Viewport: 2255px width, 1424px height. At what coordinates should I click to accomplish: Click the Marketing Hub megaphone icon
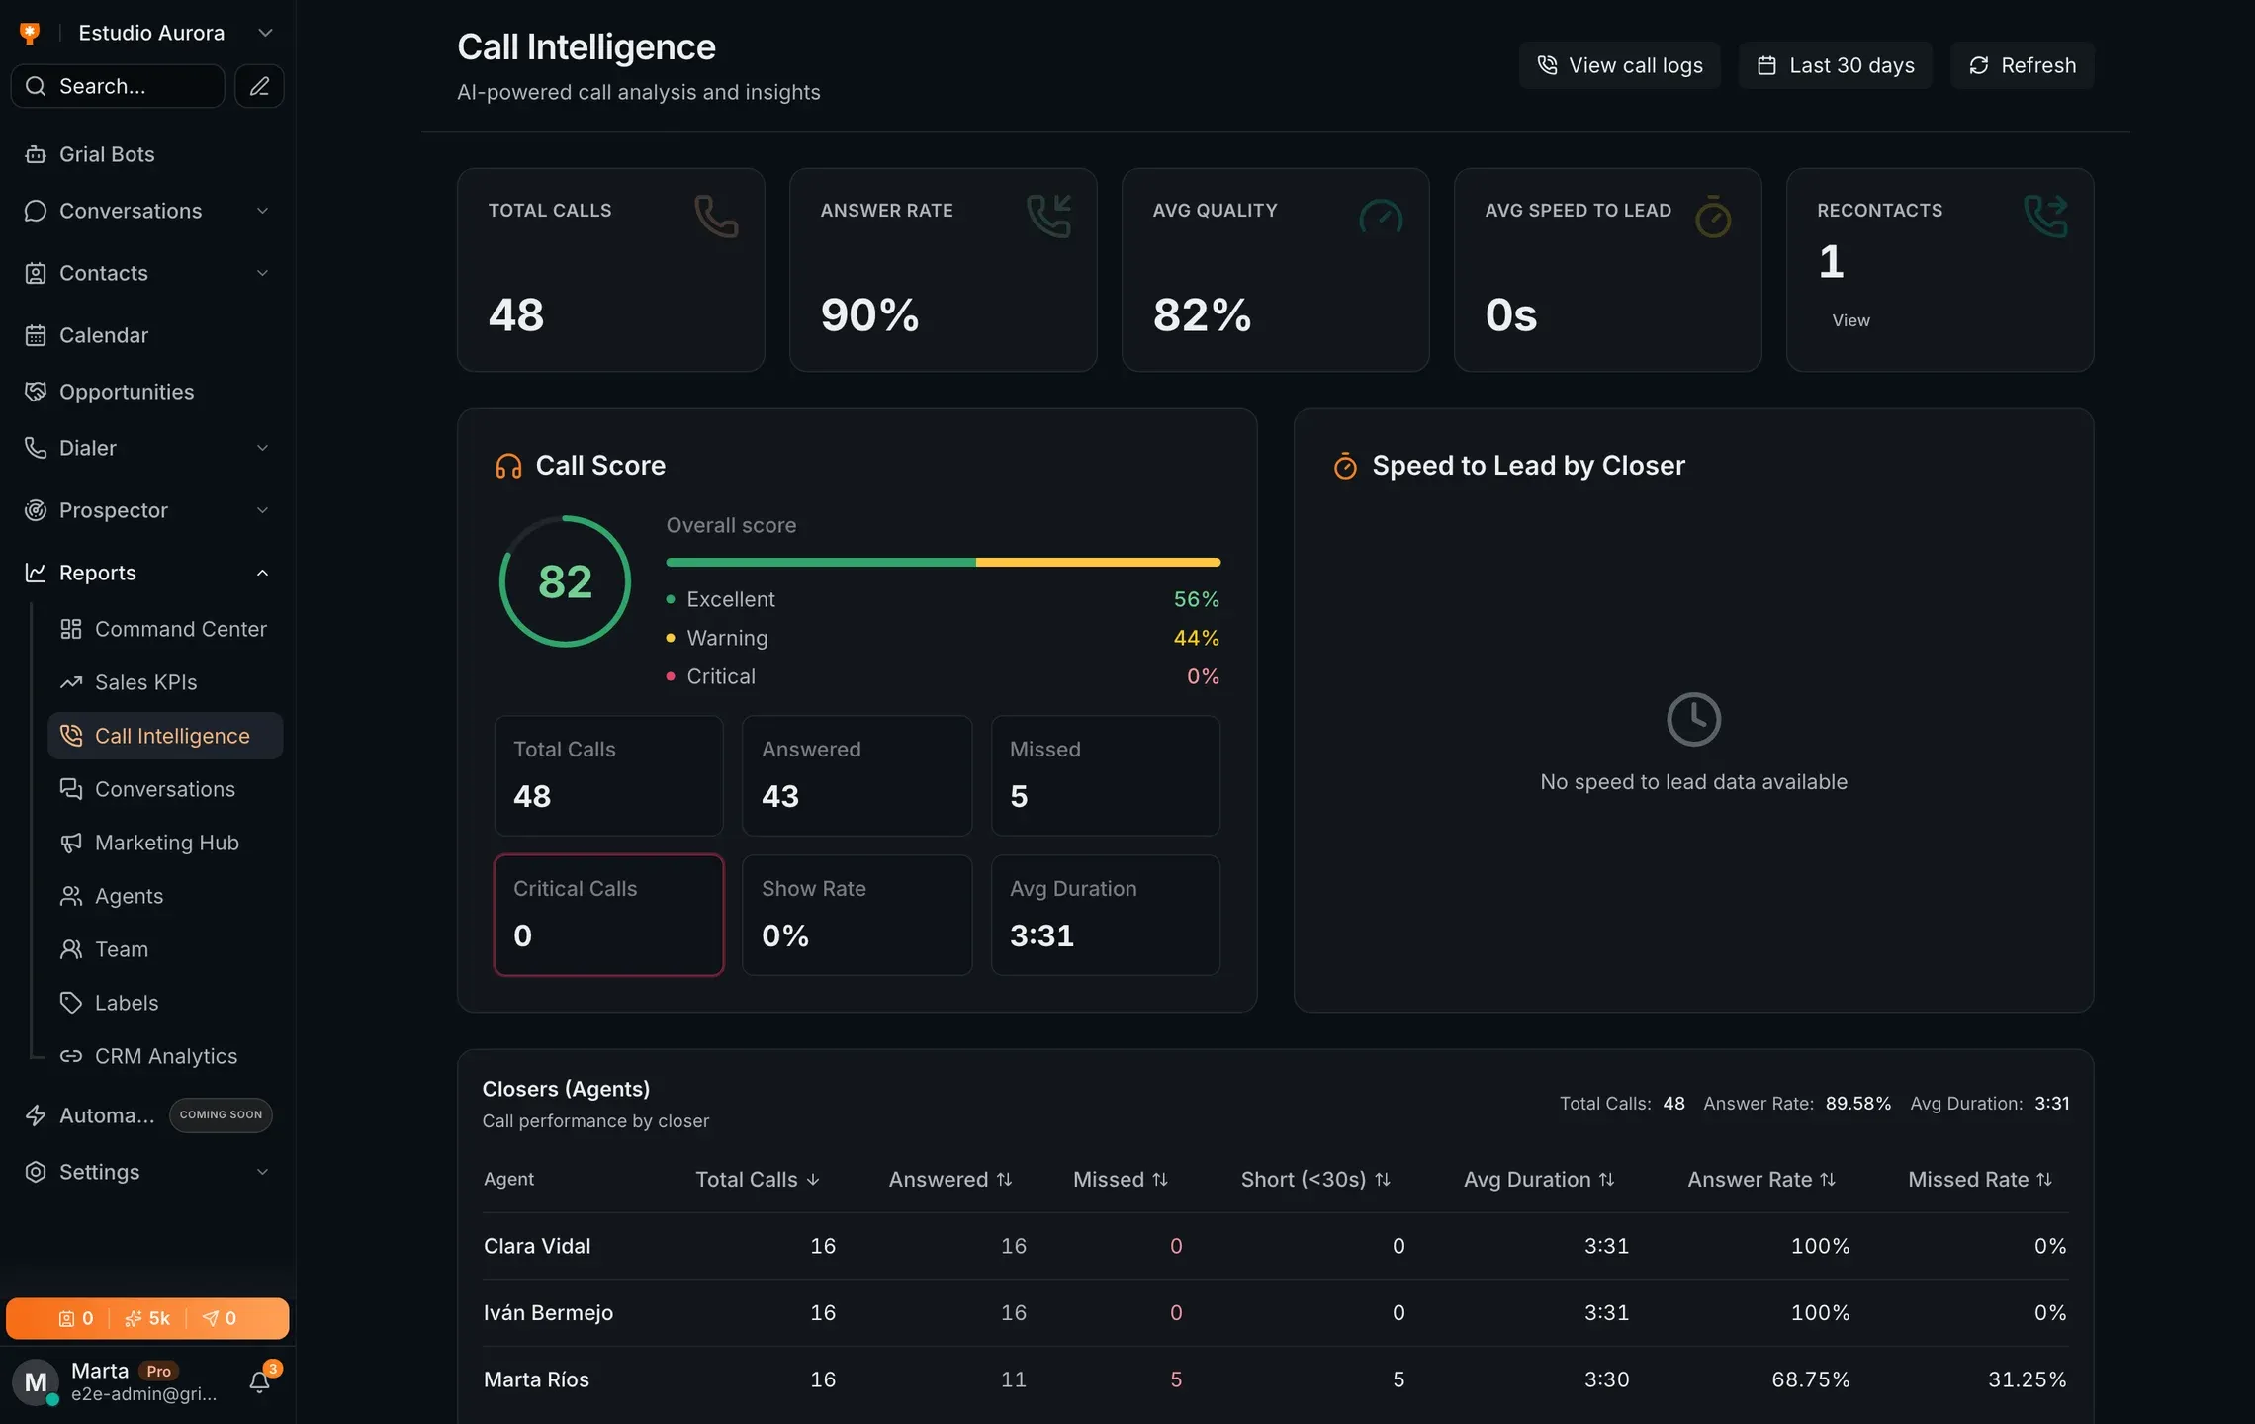[71, 843]
